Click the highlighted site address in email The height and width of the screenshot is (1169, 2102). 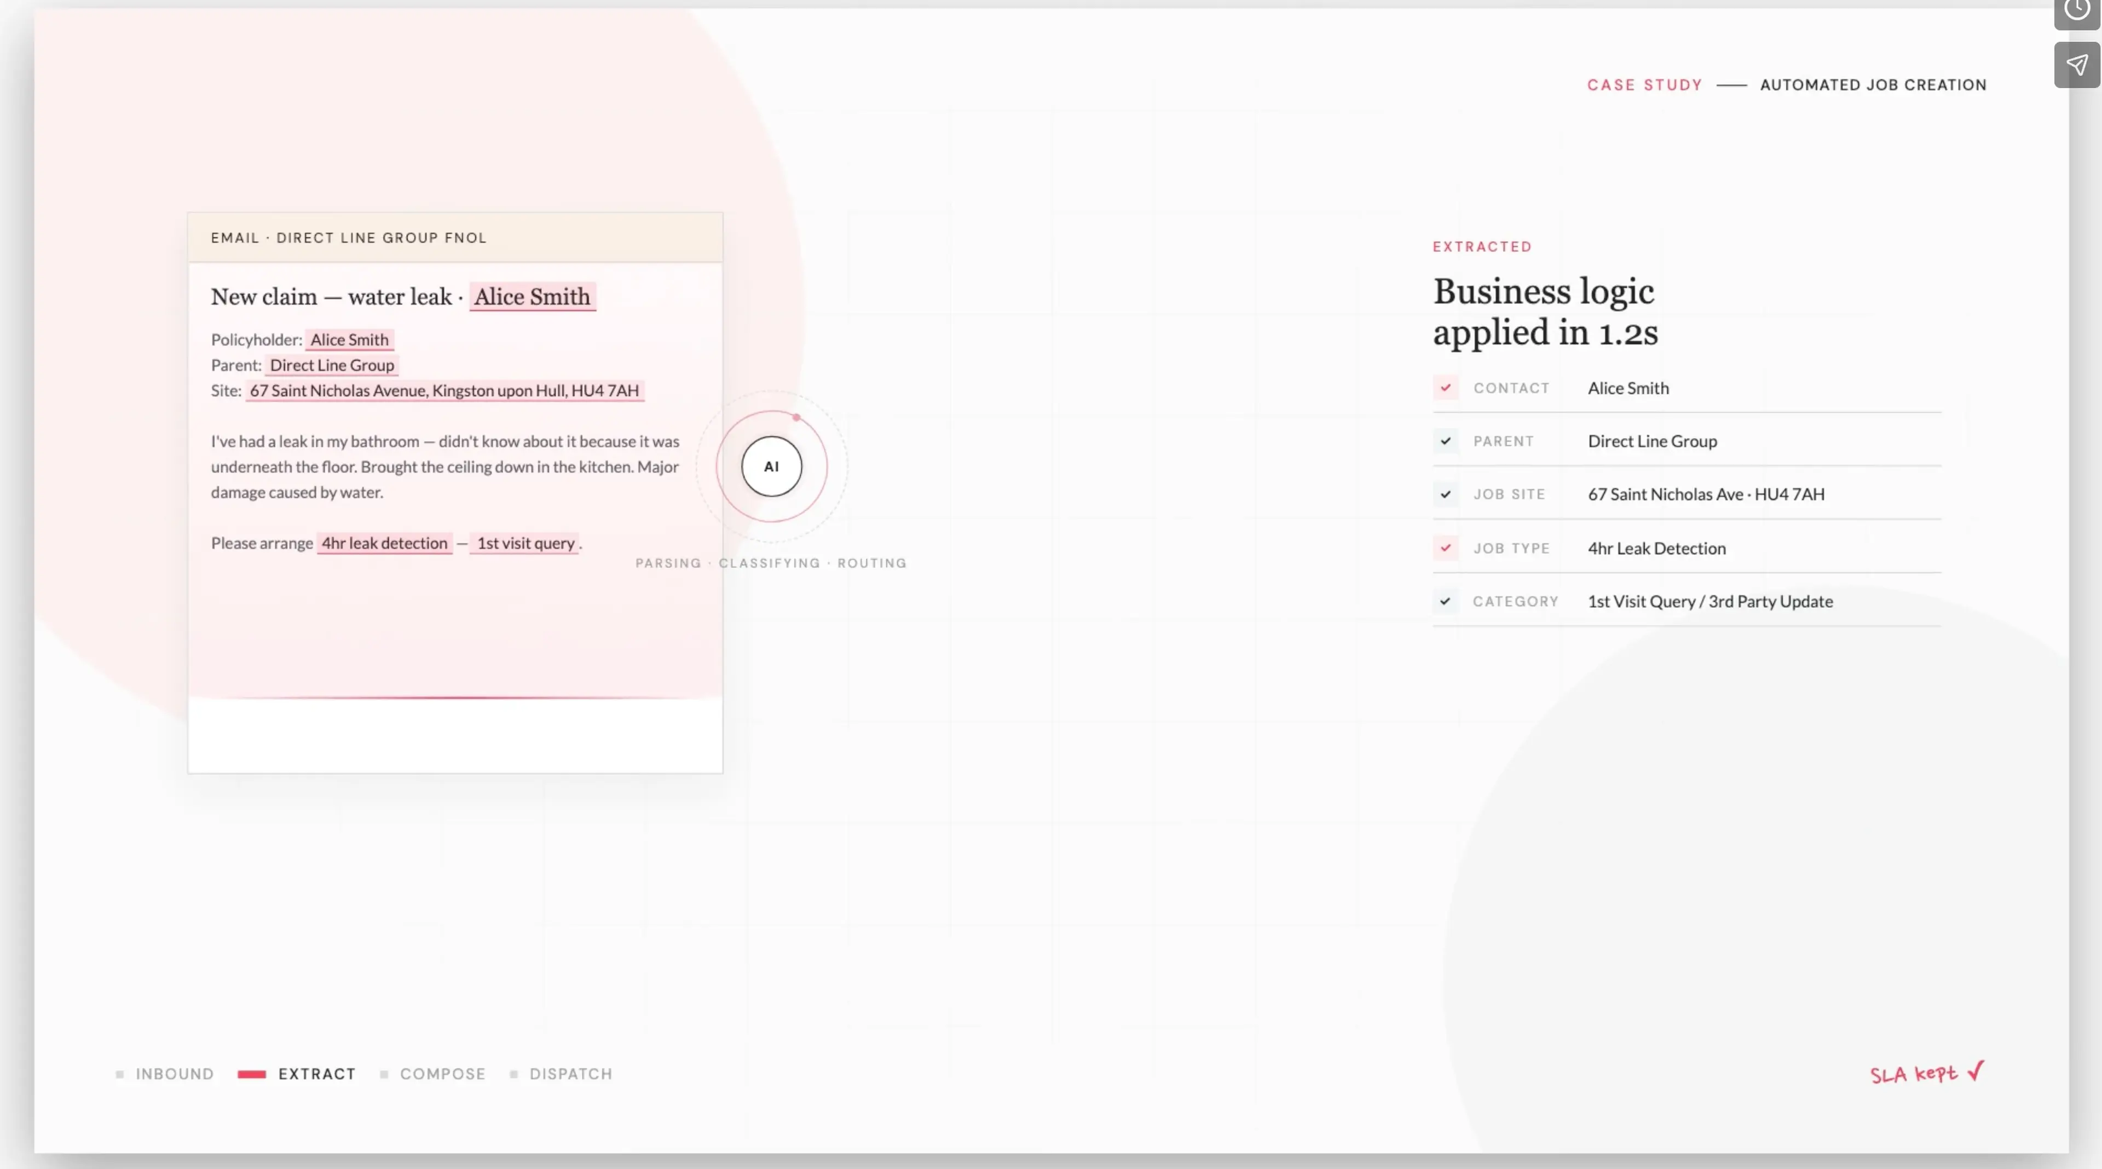444,390
